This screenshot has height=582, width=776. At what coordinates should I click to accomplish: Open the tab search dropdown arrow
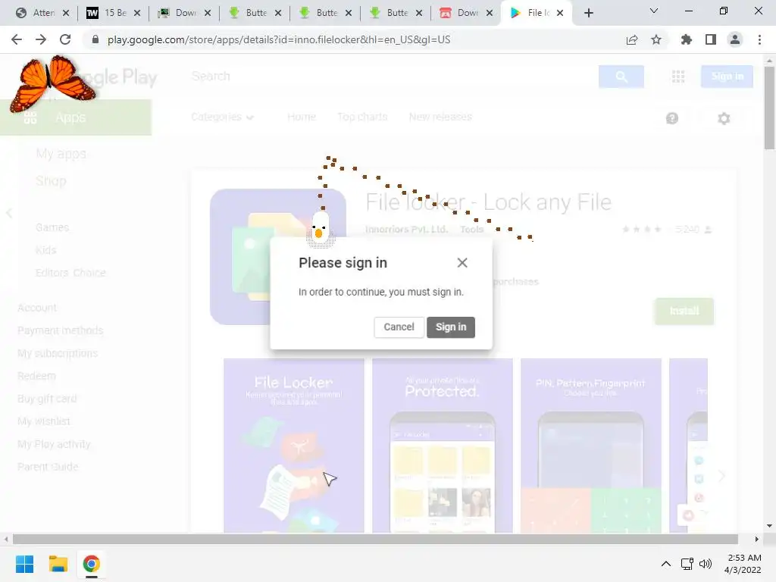click(x=654, y=11)
